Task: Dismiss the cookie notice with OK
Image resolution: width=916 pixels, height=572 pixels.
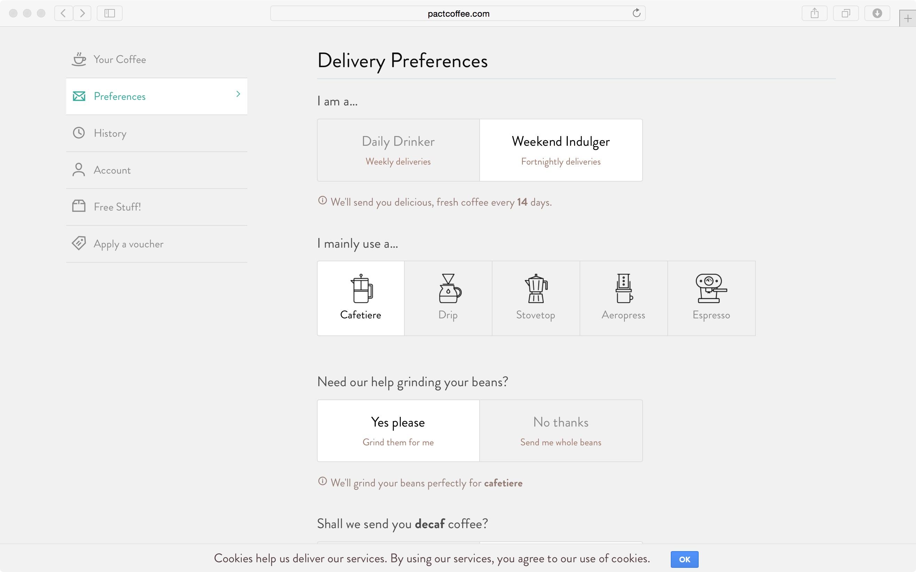Action: tap(684, 559)
